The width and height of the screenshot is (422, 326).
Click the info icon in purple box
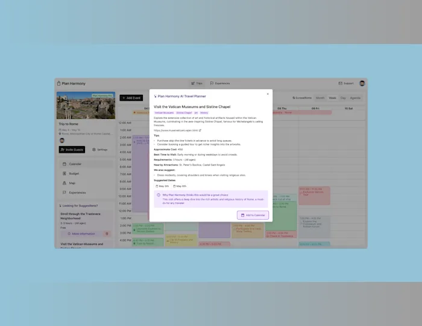[159, 195]
